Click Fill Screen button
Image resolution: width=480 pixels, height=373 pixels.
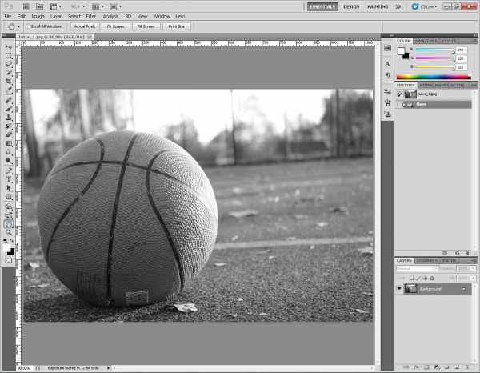pyautogui.click(x=146, y=26)
